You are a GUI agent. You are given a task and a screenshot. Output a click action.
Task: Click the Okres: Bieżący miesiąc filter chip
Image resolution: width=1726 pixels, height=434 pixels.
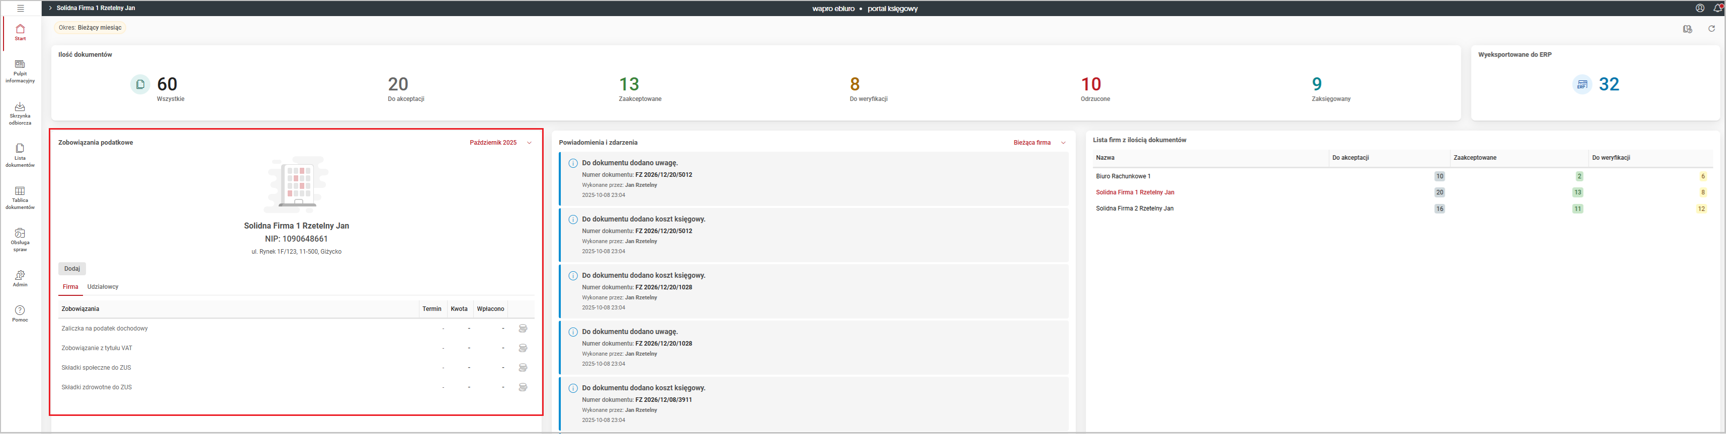click(x=90, y=28)
